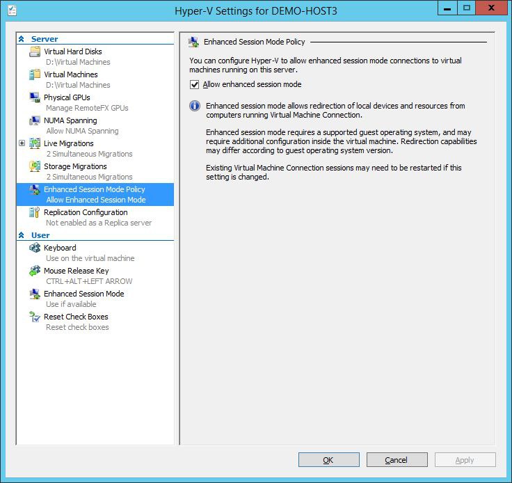
Task: Click 'Manage RemoteFX GPUs' subtext
Action: tap(87, 108)
